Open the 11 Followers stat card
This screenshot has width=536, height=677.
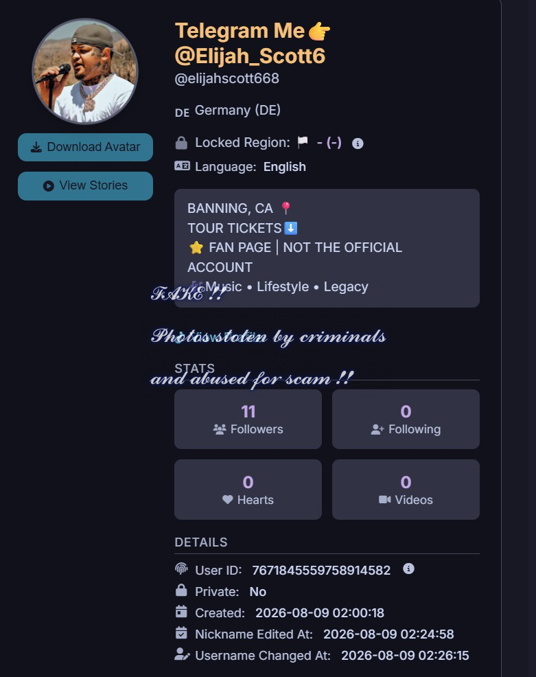tap(248, 419)
